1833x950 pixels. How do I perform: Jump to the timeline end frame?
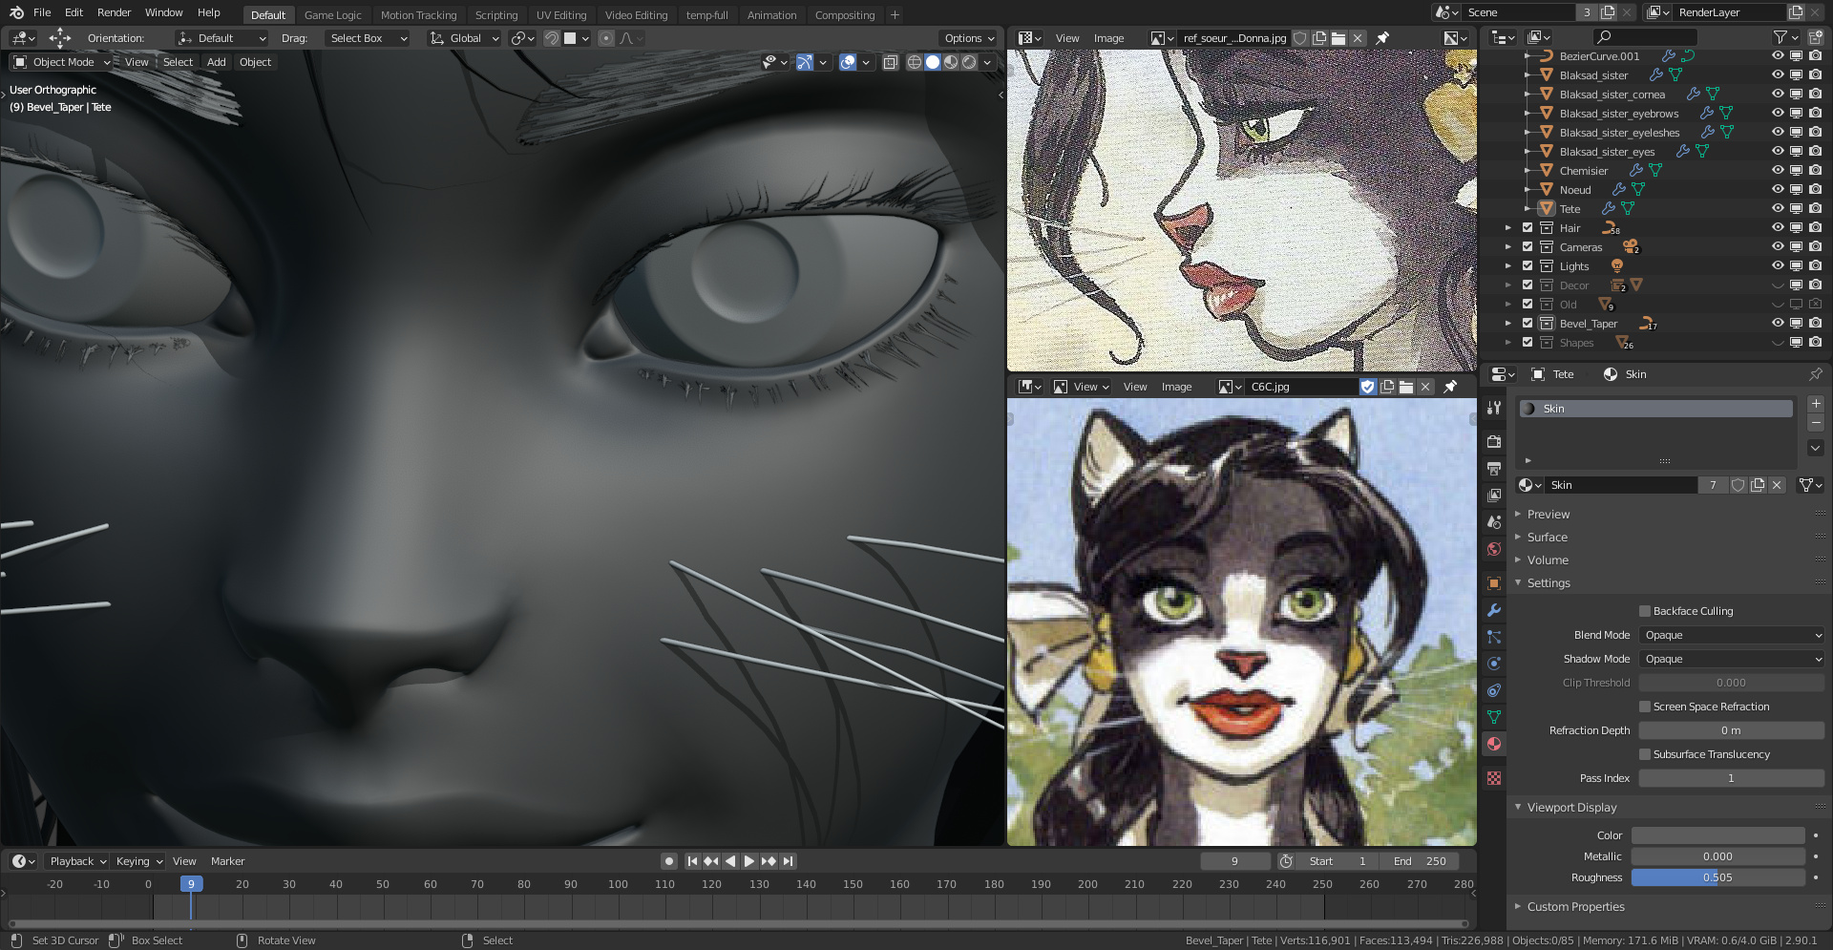pyautogui.click(x=788, y=861)
